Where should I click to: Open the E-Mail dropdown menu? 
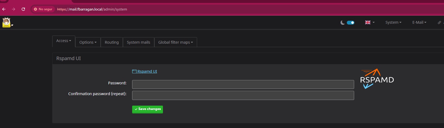tap(419, 22)
